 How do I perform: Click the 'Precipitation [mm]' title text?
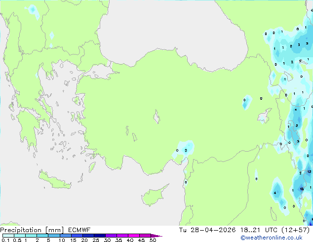pos(32,230)
